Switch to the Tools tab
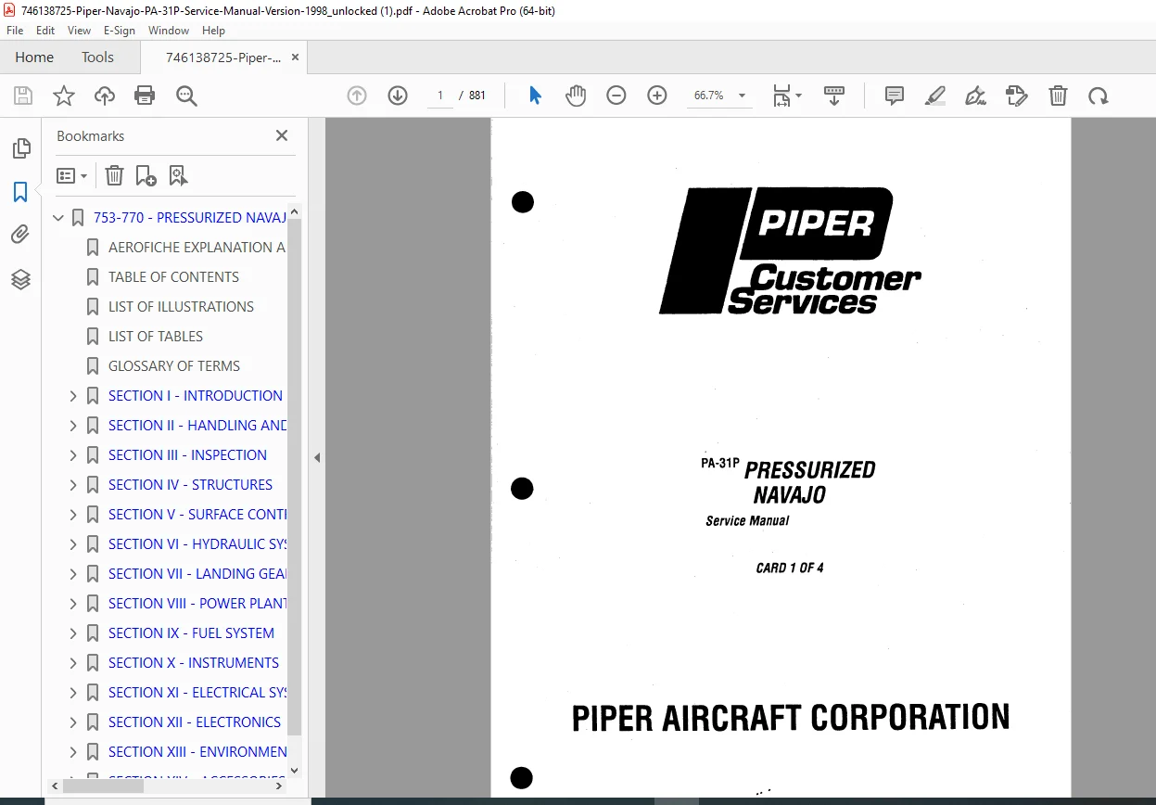 [x=97, y=57]
